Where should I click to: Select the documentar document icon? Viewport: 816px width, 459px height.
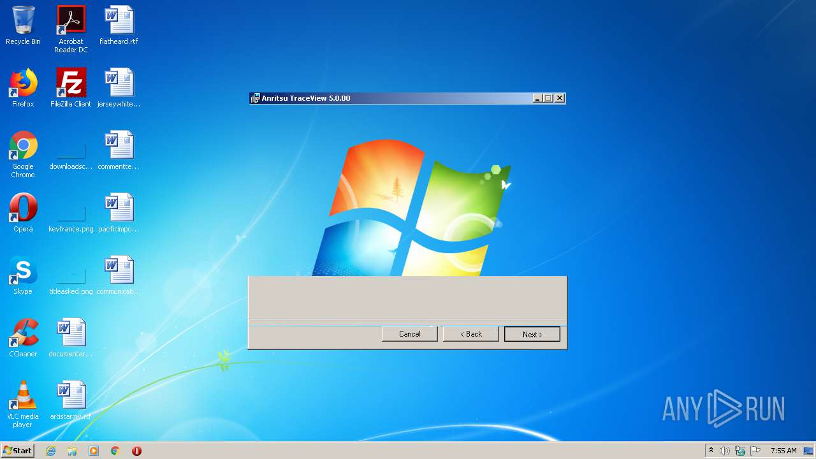(x=71, y=338)
